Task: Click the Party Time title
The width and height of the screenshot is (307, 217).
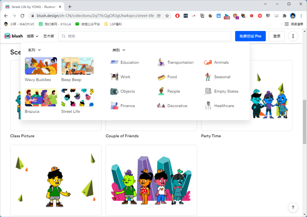Action: coord(211,136)
